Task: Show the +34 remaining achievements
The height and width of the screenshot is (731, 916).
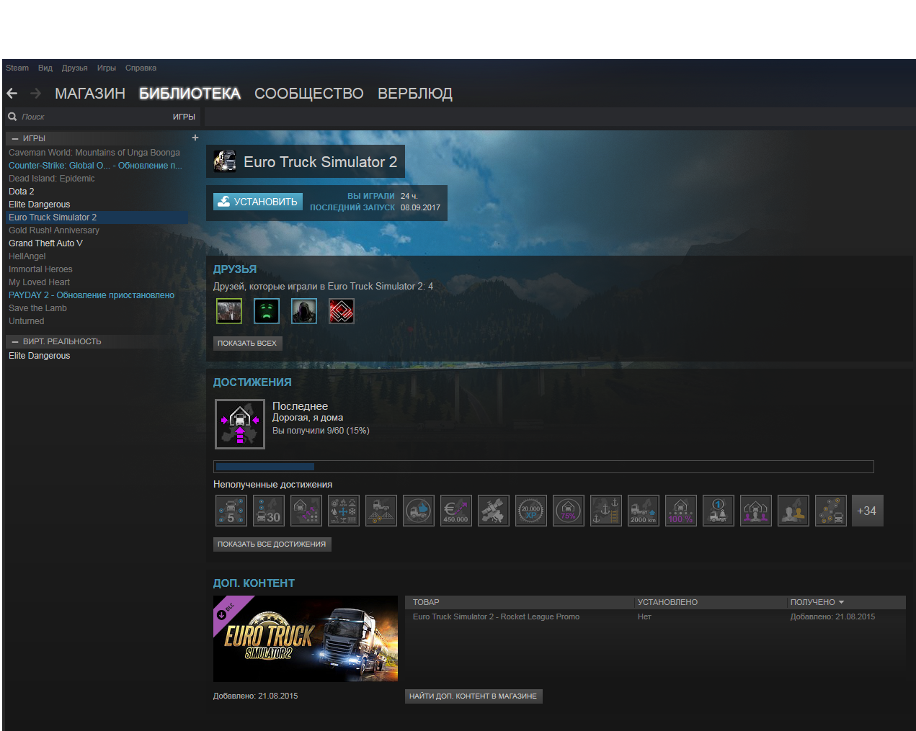Action: click(868, 511)
